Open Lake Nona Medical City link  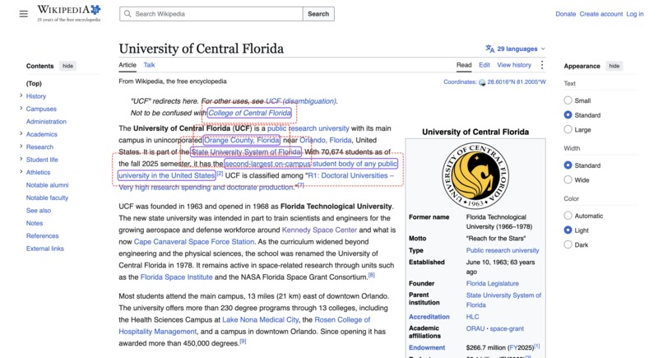[x=261, y=319]
